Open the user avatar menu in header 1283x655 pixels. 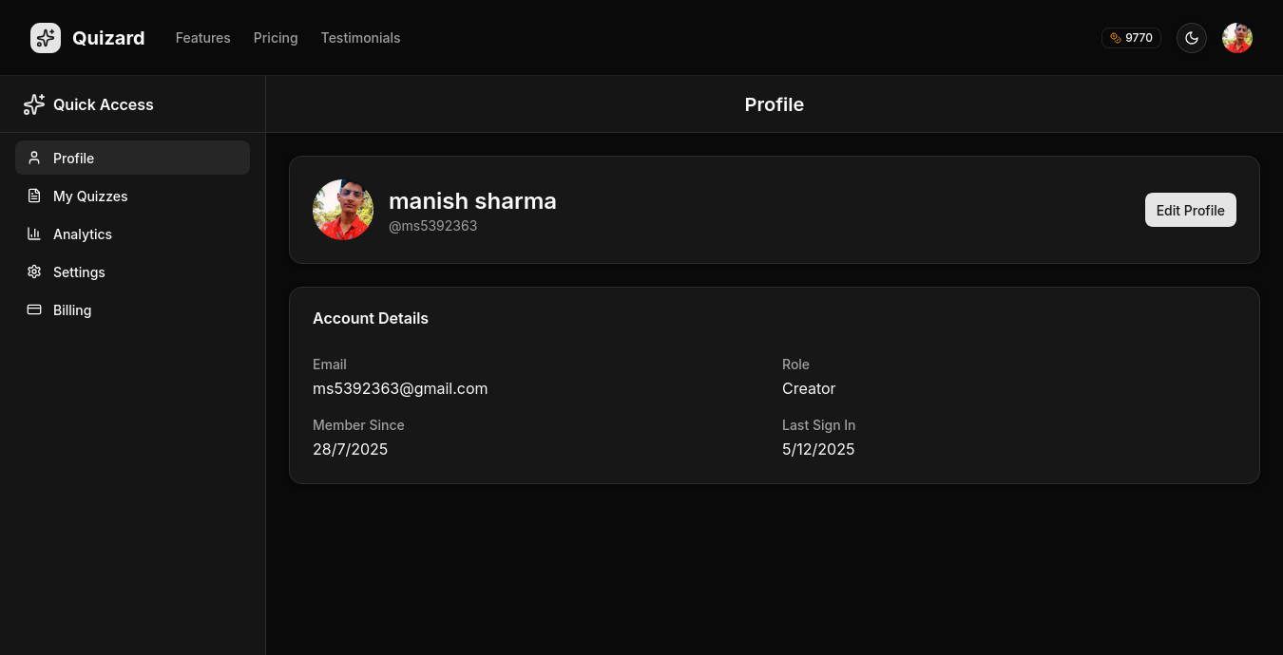[1237, 38]
